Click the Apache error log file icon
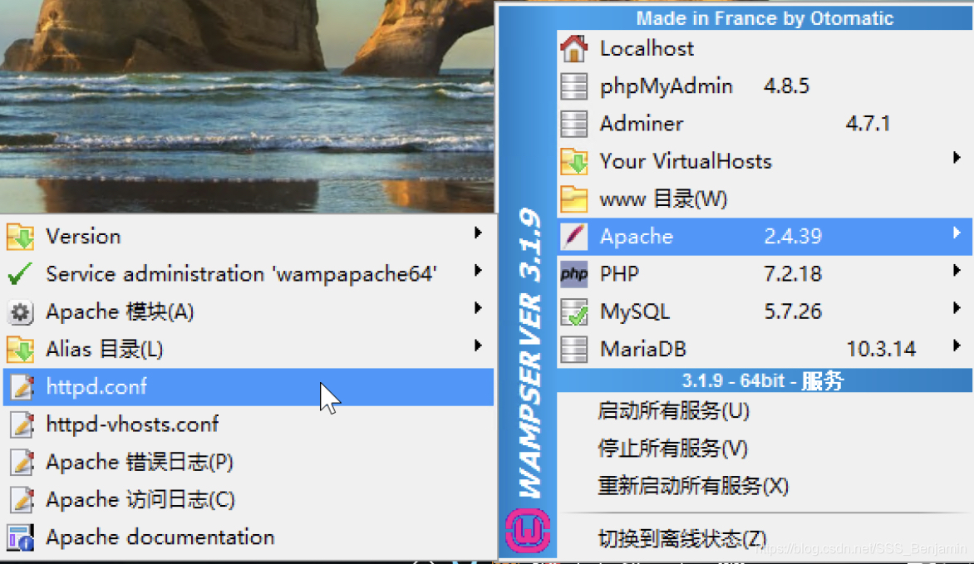The image size is (974, 564). click(21, 462)
